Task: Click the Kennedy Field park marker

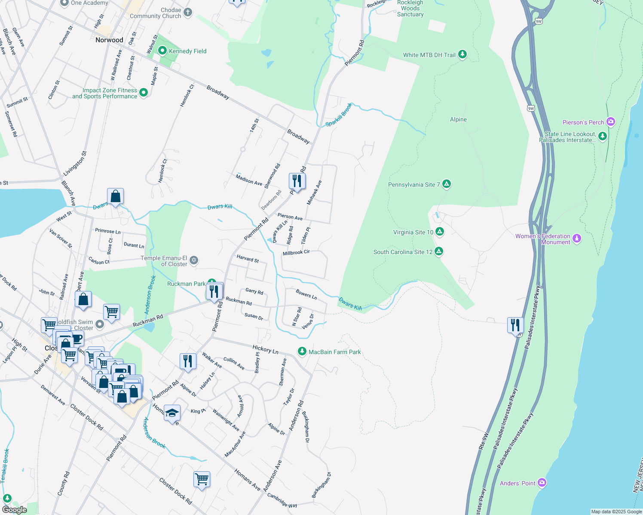Action: point(162,51)
